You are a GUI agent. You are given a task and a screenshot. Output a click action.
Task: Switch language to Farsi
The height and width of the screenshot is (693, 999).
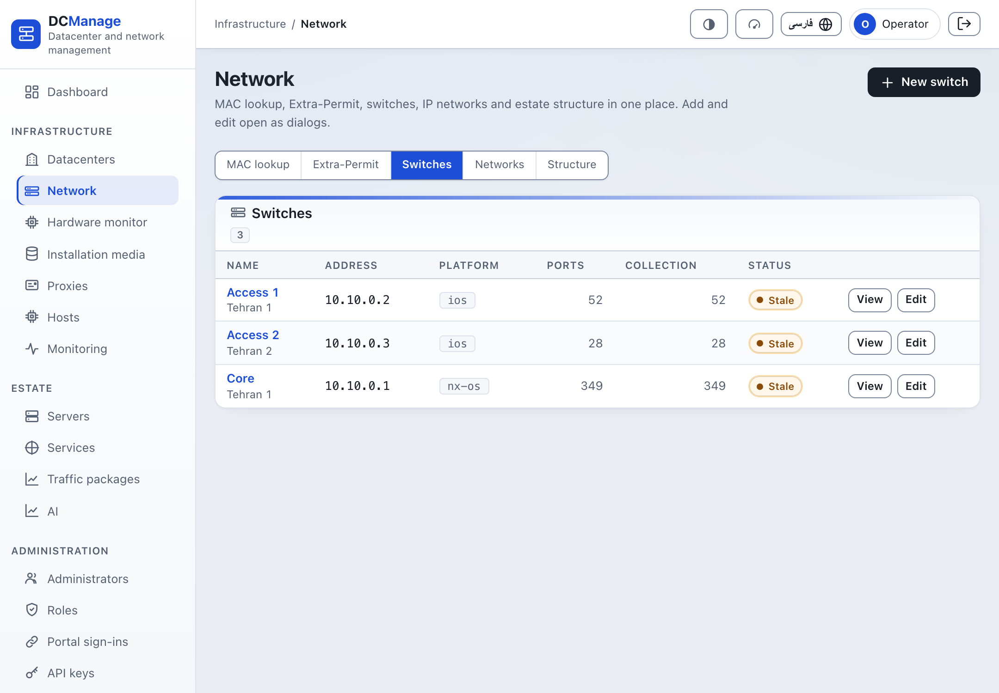coord(811,24)
